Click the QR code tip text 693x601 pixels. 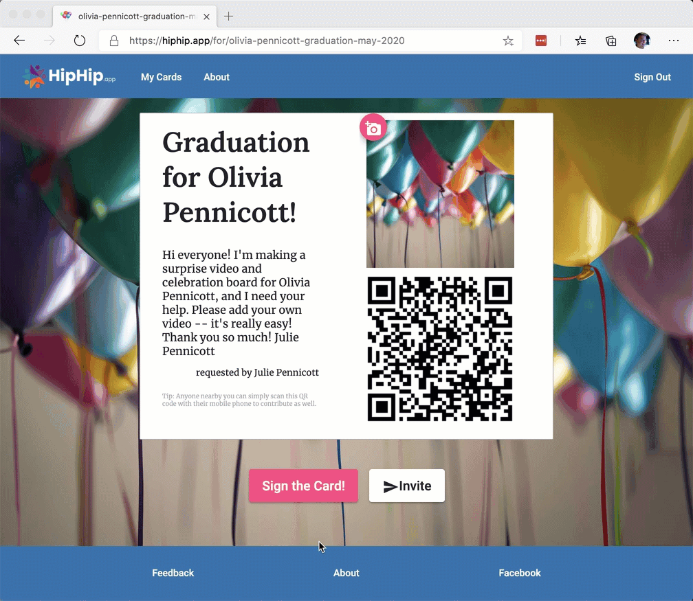click(239, 400)
